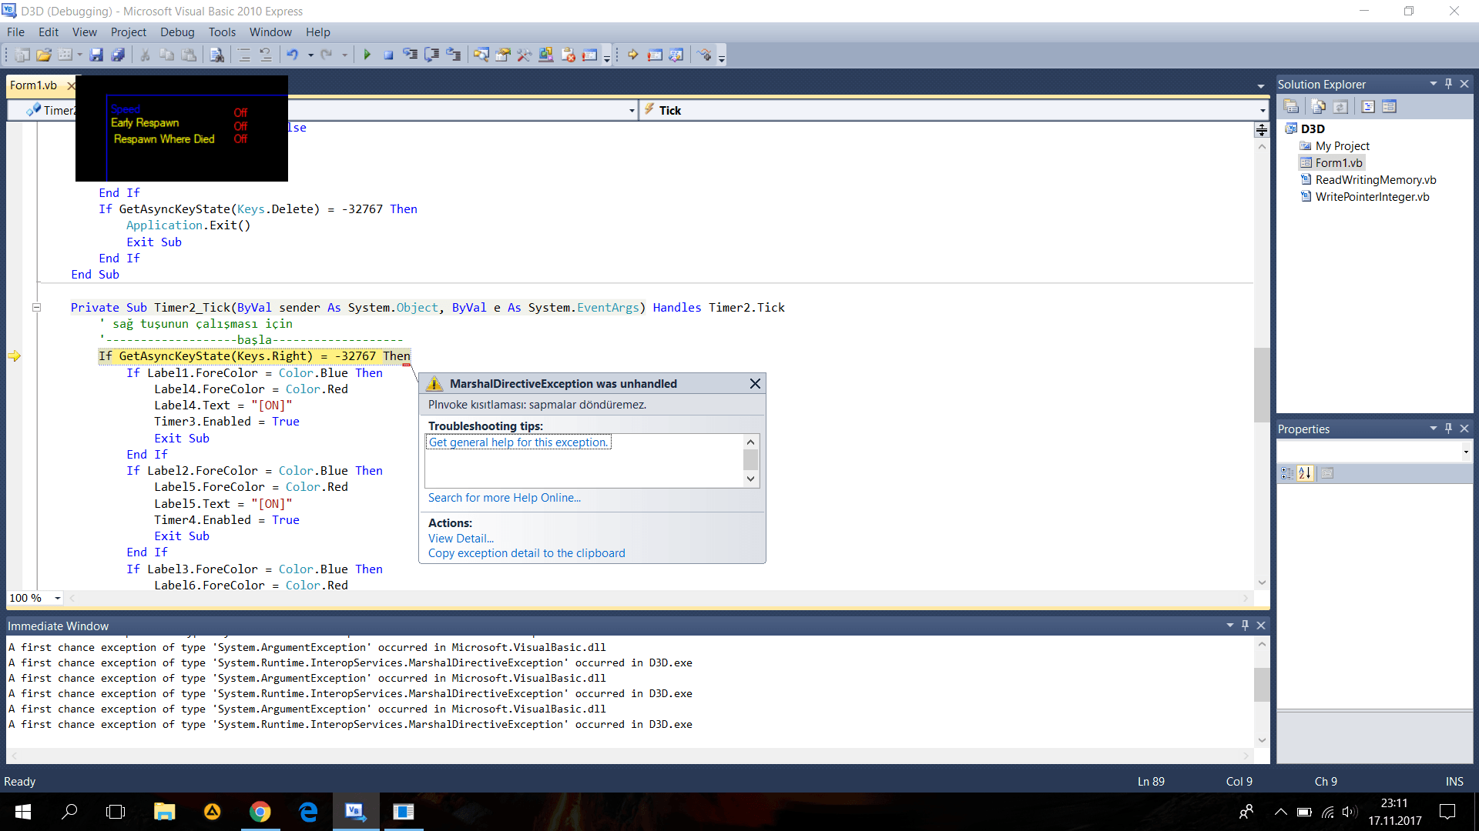Open the Windows notification center icon

1447,812
